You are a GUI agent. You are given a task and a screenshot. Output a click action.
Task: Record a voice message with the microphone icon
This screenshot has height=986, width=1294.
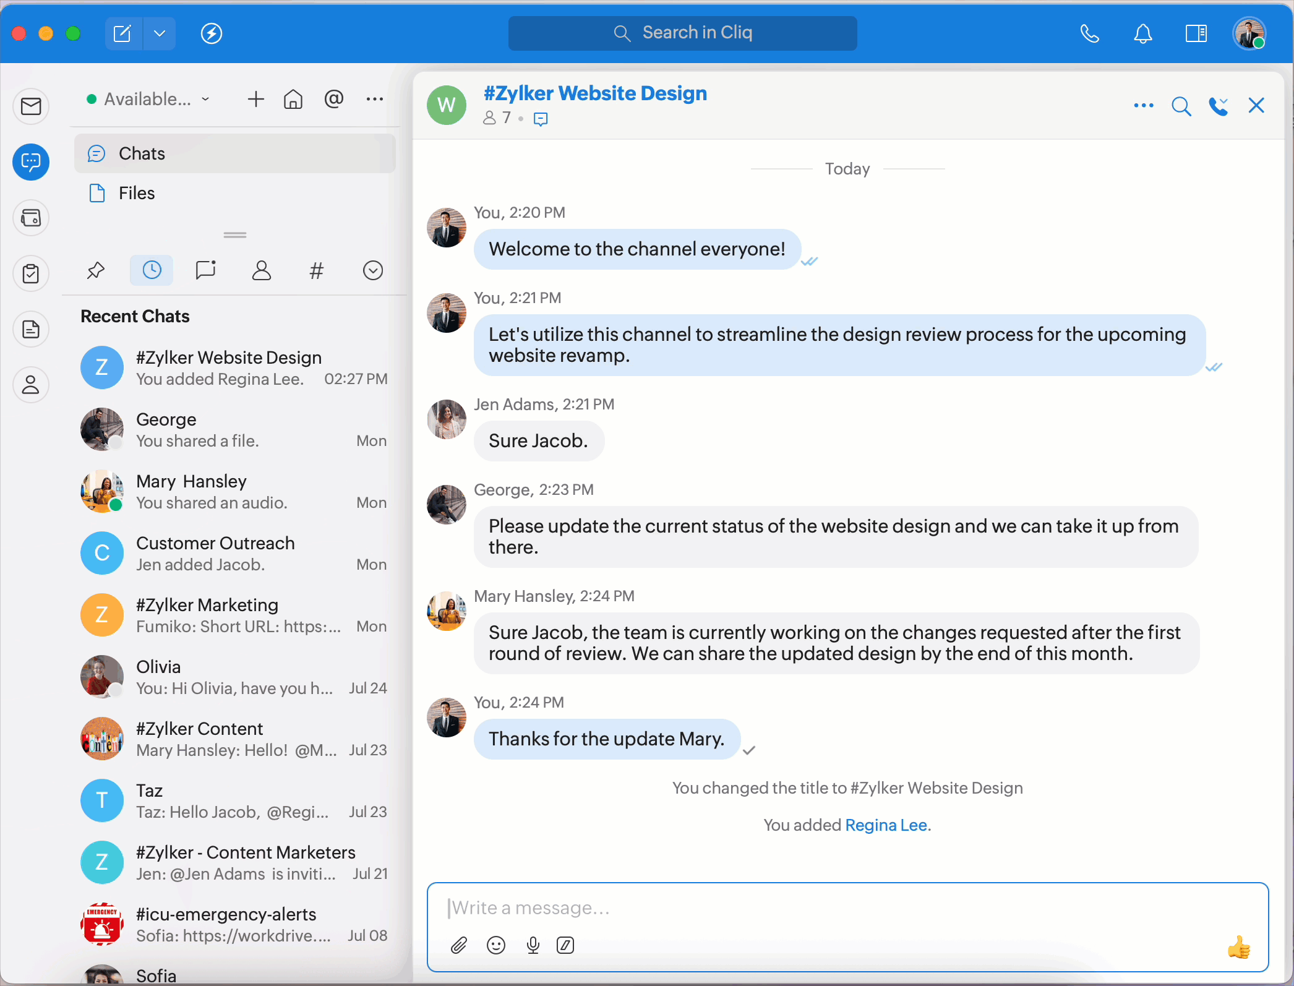pos(533,945)
